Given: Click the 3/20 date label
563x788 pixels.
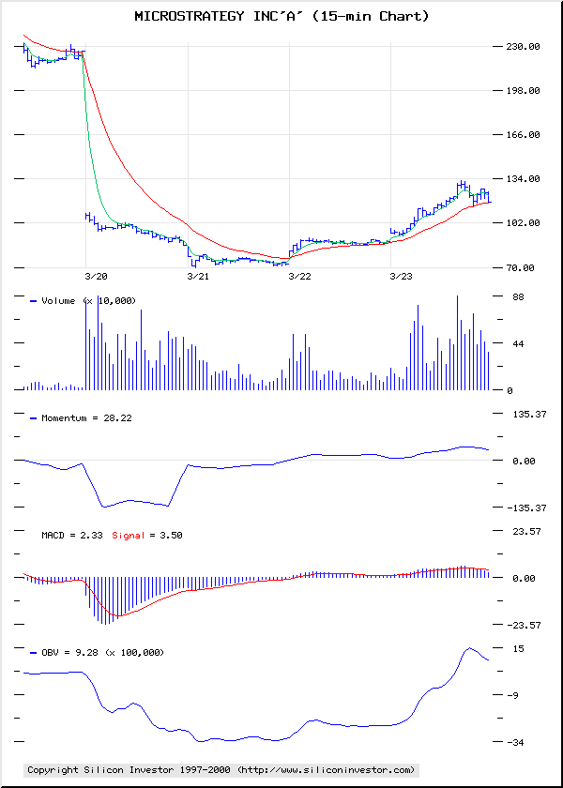Looking at the screenshot, I should [97, 277].
